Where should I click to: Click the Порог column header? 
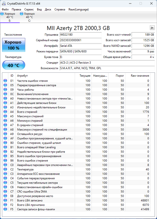pos(117,76)
